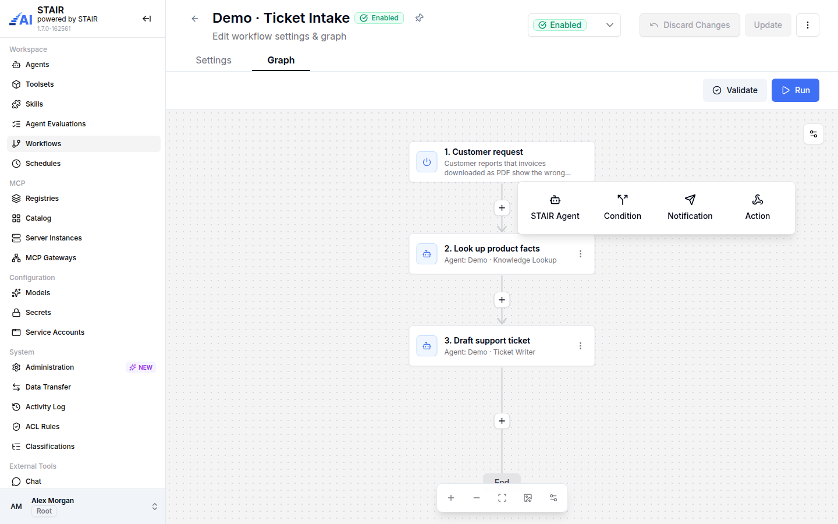Image resolution: width=838 pixels, height=524 pixels.
Task: Add Condition node
Action: tap(623, 208)
